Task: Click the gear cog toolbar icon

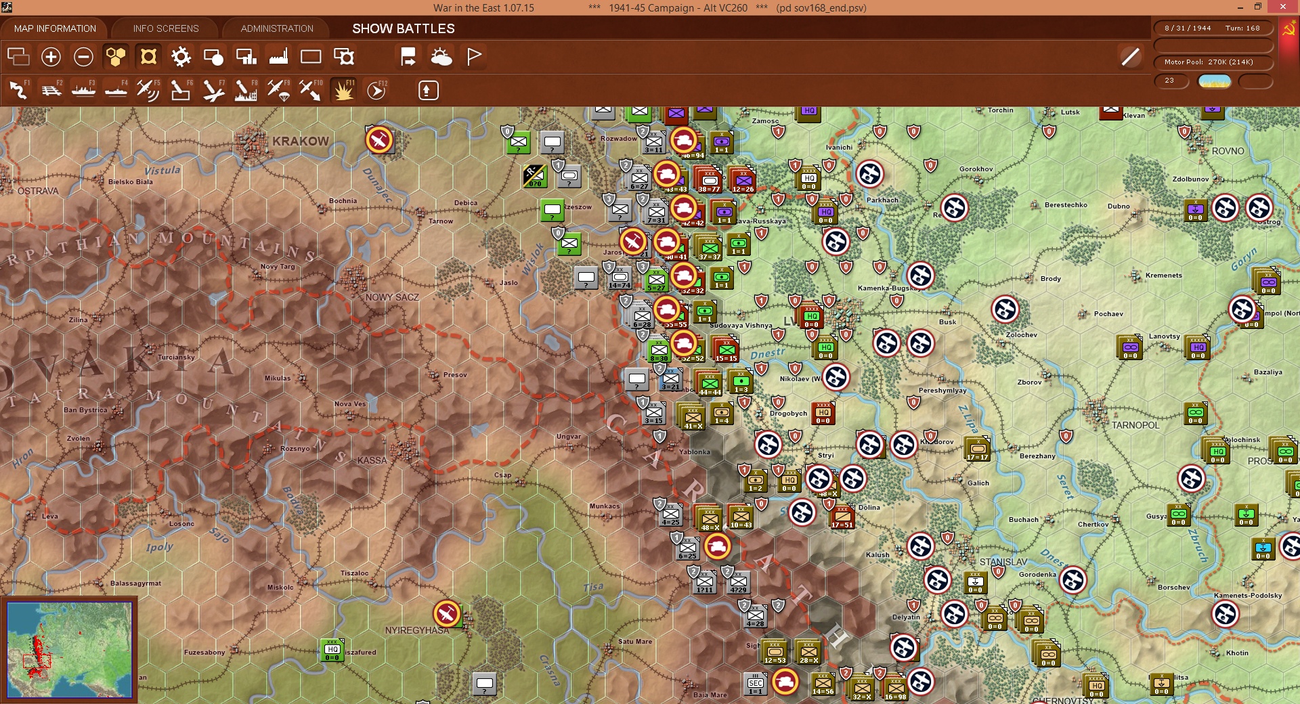Action: pyautogui.click(x=181, y=57)
